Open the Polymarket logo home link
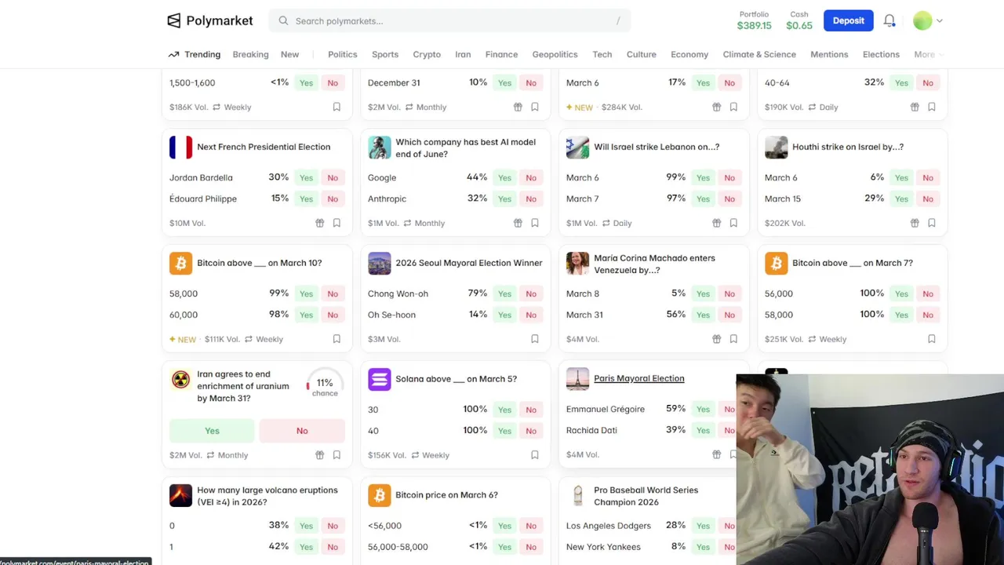Image resolution: width=1004 pixels, height=565 pixels. [x=210, y=20]
